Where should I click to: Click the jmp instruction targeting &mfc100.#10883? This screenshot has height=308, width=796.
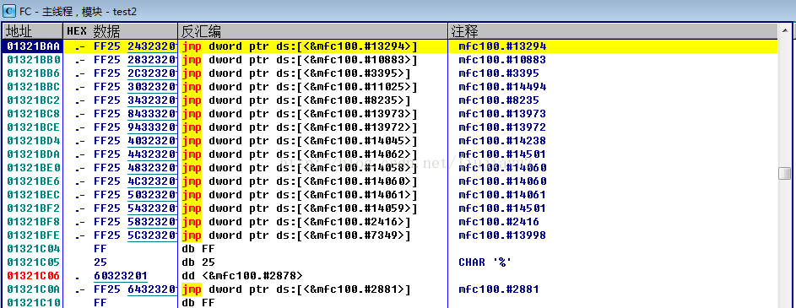pyautogui.click(x=300, y=60)
